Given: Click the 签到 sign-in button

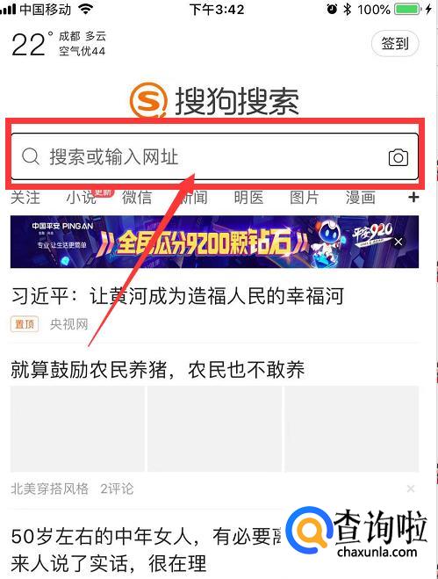Looking at the screenshot, I should coord(395,44).
